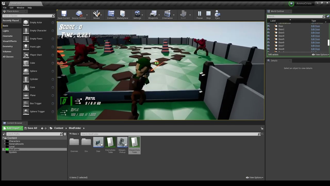Click Edit Door link for Door5
Screen dimensions: 330x186
coord(315,39)
